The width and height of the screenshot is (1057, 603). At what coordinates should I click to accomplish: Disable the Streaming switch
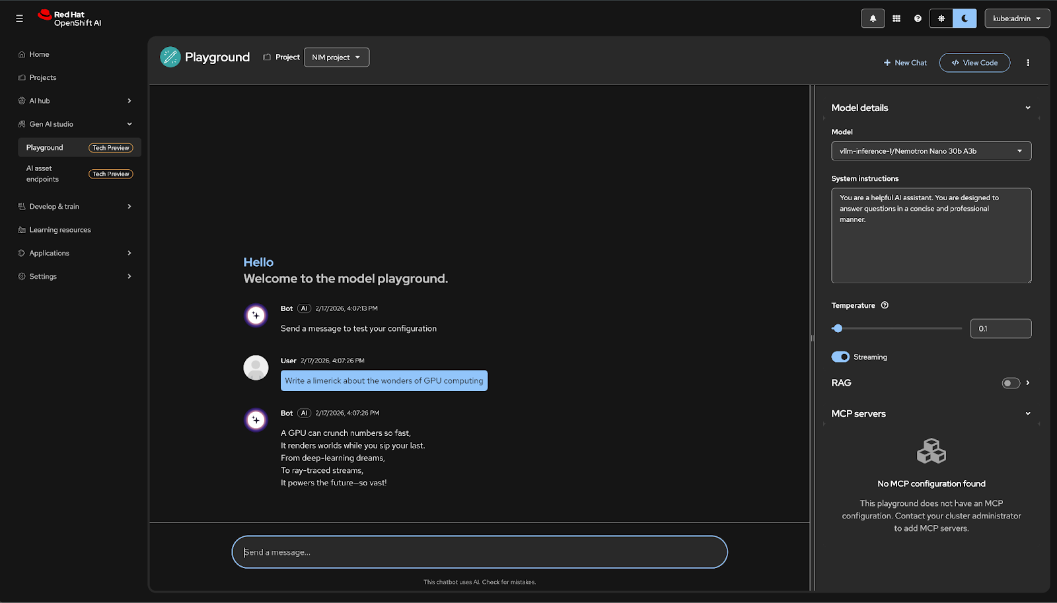[x=840, y=357]
